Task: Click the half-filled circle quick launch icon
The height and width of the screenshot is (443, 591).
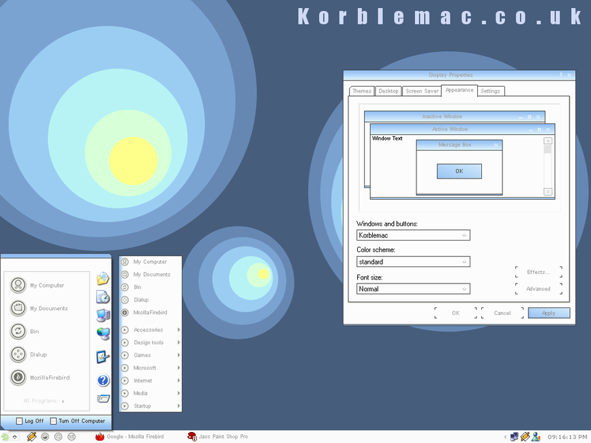Action: [x=45, y=437]
